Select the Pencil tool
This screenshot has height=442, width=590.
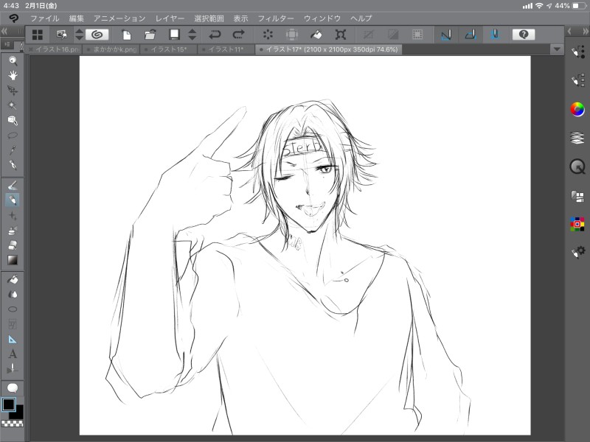point(13,186)
